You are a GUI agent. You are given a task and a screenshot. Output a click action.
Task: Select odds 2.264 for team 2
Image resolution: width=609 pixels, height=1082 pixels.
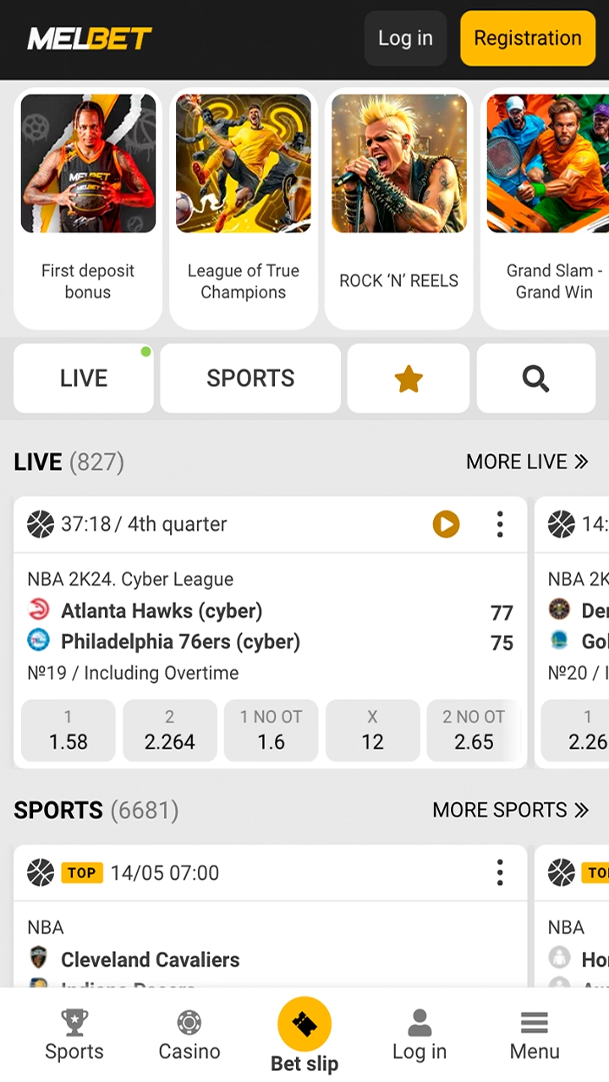(169, 730)
